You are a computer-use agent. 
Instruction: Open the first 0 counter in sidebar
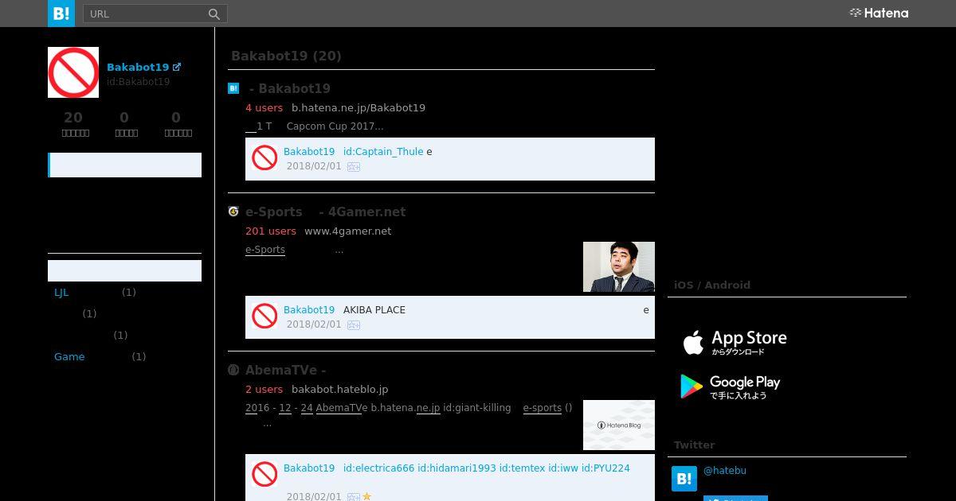pyautogui.click(x=124, y=122)
